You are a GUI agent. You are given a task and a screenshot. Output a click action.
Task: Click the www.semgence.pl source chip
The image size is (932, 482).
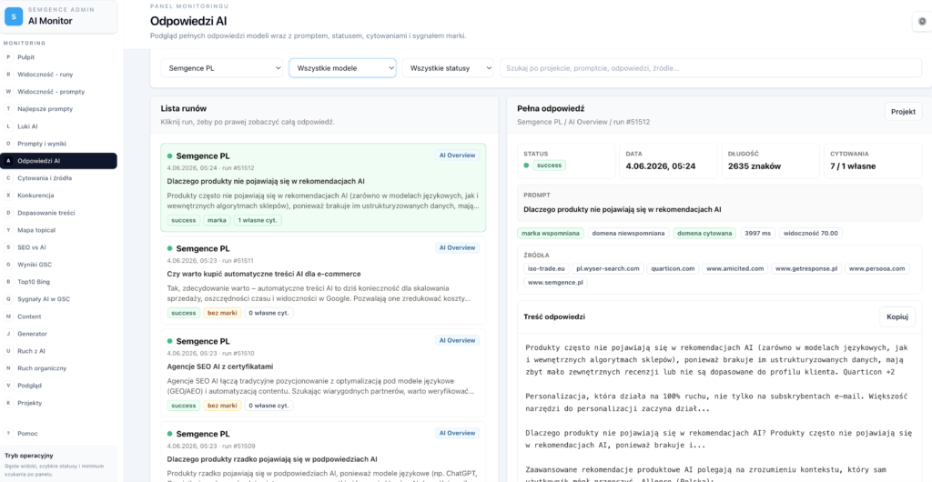[x=555, y=283]
